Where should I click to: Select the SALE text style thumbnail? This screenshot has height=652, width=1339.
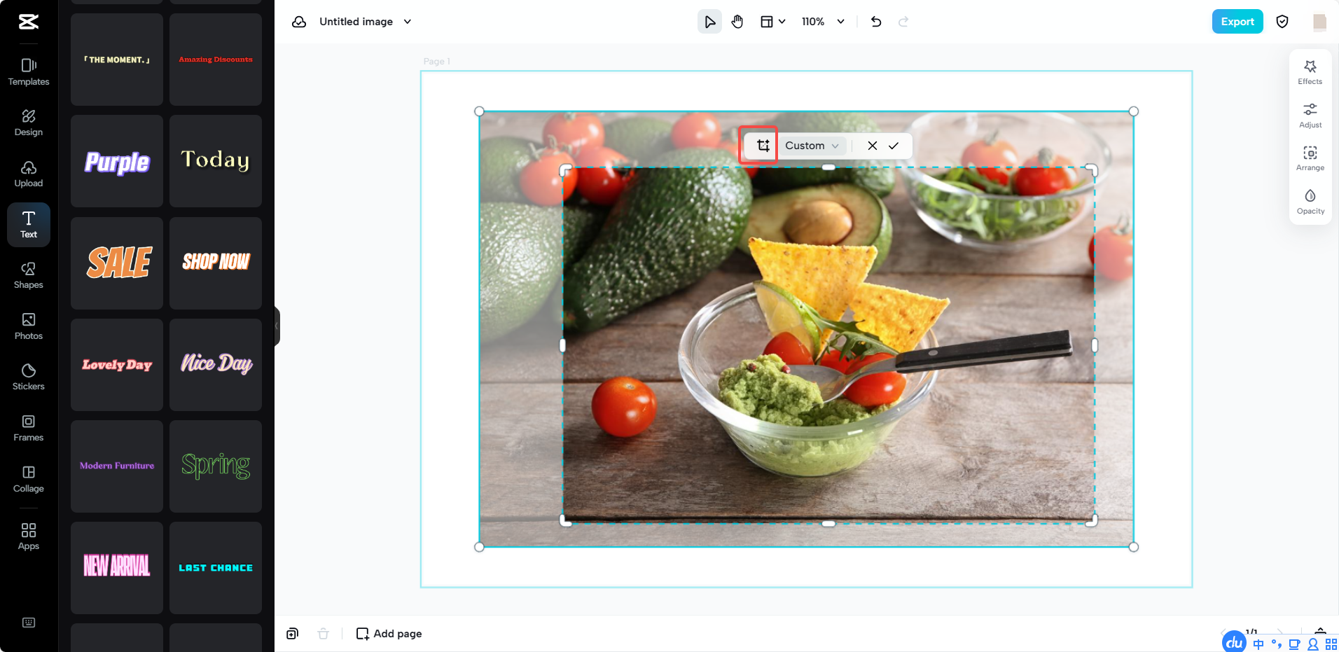(x=116, y=263)
